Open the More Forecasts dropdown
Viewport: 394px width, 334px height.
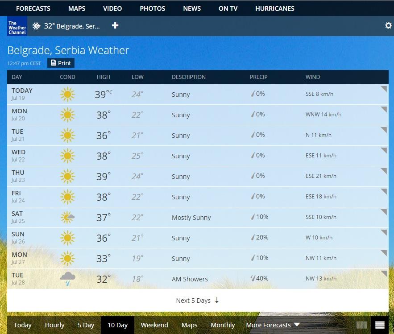(273, 325)
